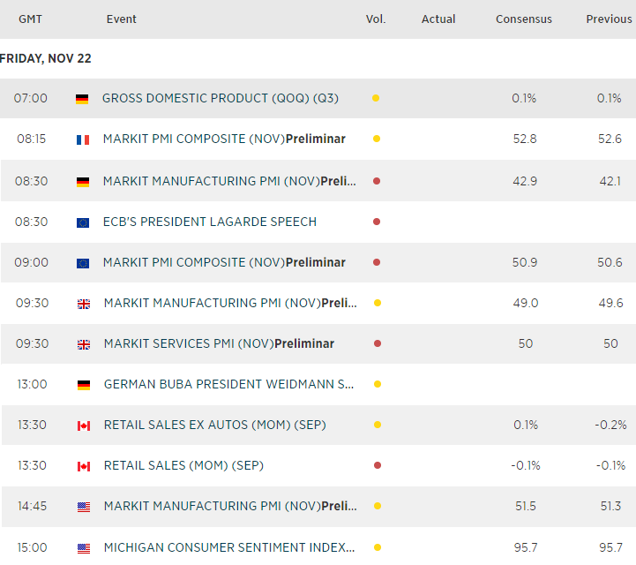
Task: Click German flag beside Gross Domestic Product
Action: (x=82, y=99)
